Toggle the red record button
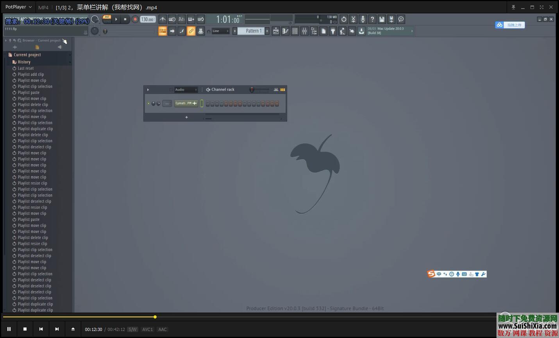This screenshot has height=338, width=559. coord(135,19)
